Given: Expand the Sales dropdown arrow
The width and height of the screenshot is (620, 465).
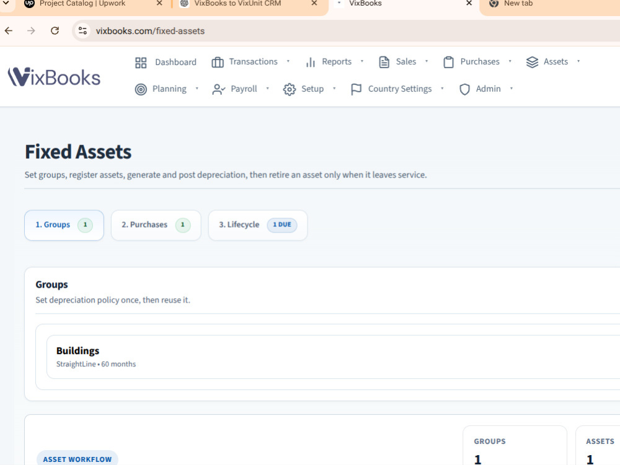Looking at the screenshot, I should point(427,61).
